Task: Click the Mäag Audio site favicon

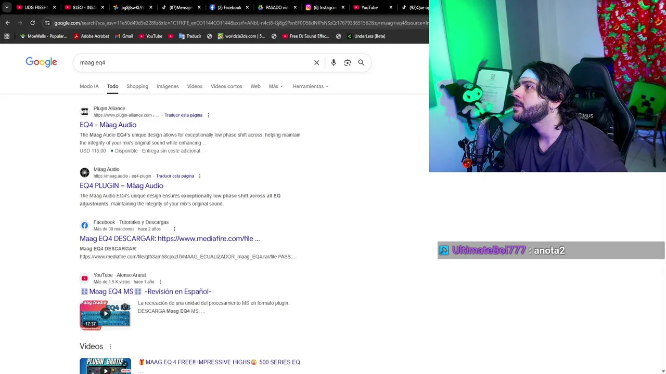Action: (x=84, y=172)
